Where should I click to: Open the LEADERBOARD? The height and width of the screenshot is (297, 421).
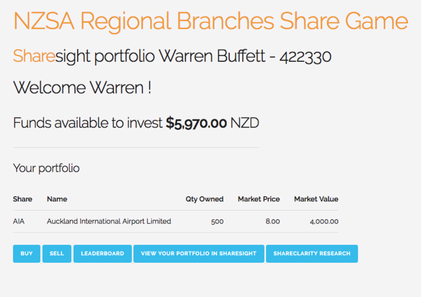point(102,254)
